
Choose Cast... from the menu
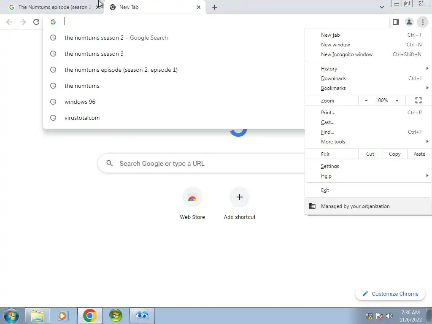pos(368,122)
